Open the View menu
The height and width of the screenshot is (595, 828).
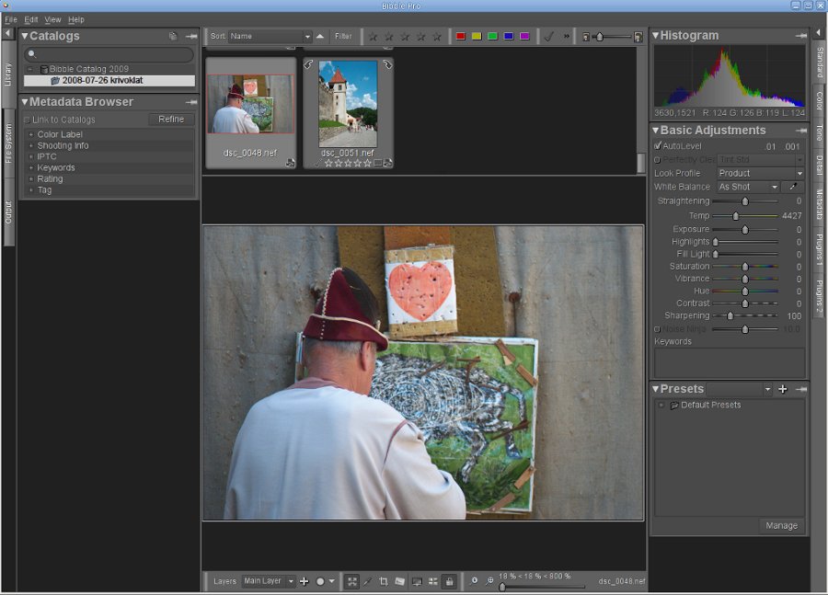pyautogui.click(x=52, y=19)
